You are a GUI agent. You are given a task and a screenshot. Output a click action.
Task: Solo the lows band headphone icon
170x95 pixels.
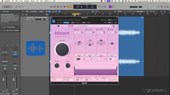[82, 32]
